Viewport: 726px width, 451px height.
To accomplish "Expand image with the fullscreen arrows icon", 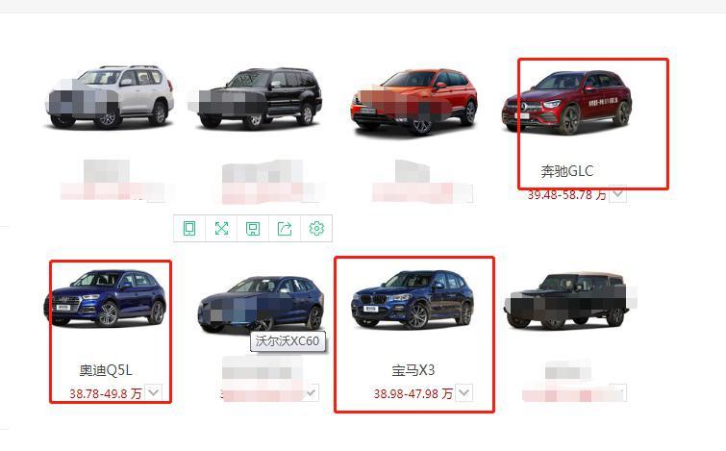I will pos(221,228).
